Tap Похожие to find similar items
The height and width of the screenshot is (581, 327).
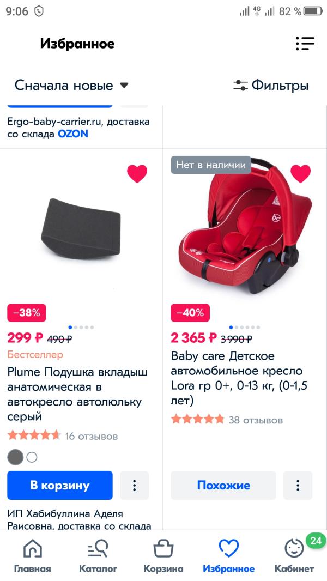pos(223,485)
